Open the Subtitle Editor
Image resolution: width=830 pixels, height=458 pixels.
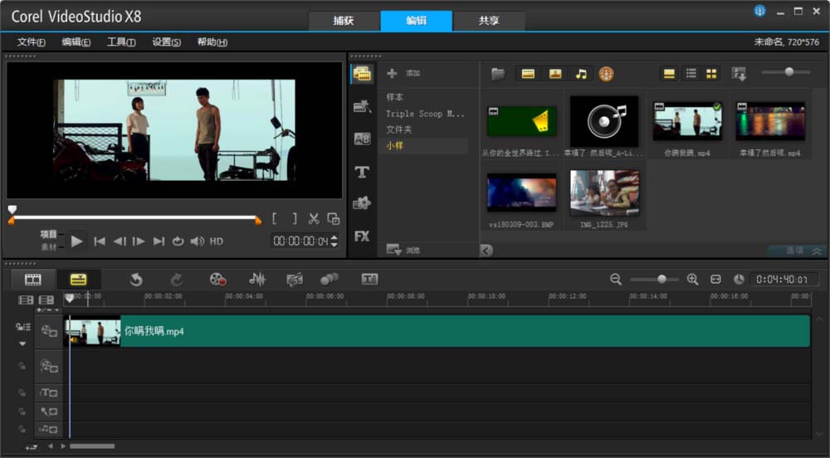click(369, 280)
